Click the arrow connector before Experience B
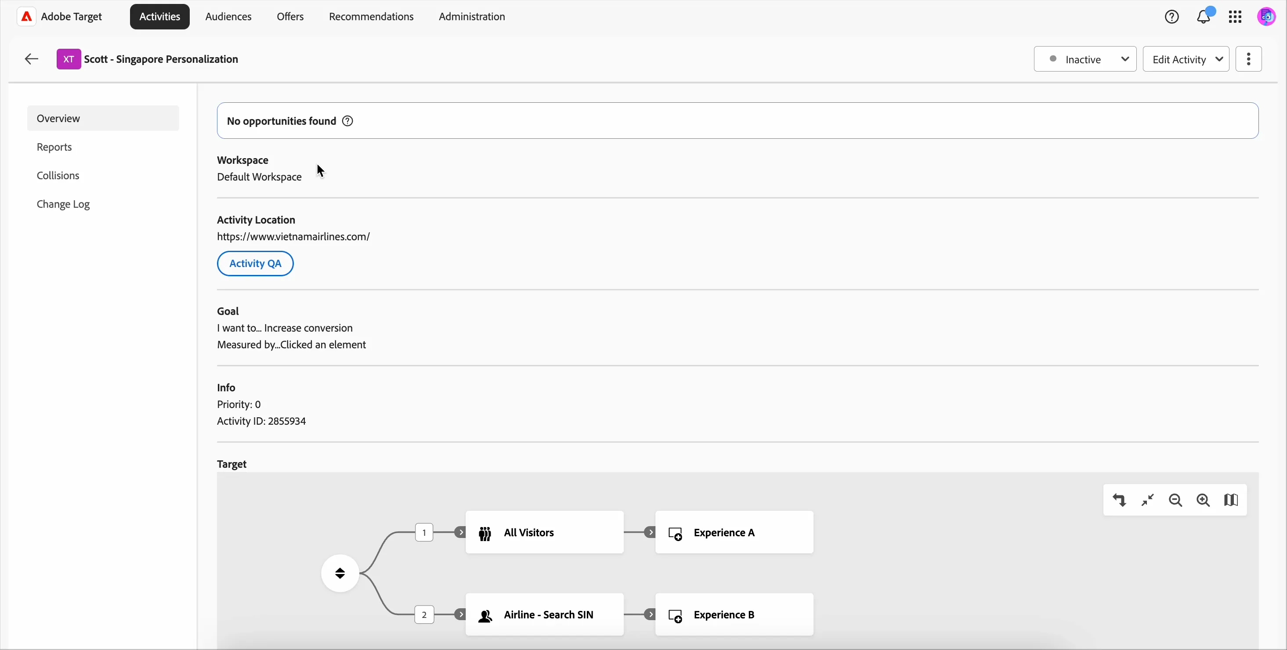Image resolution: width=1287 pixels, height=650 pixels. point(650,614)
